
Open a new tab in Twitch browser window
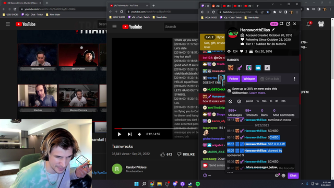pos(258,6)
